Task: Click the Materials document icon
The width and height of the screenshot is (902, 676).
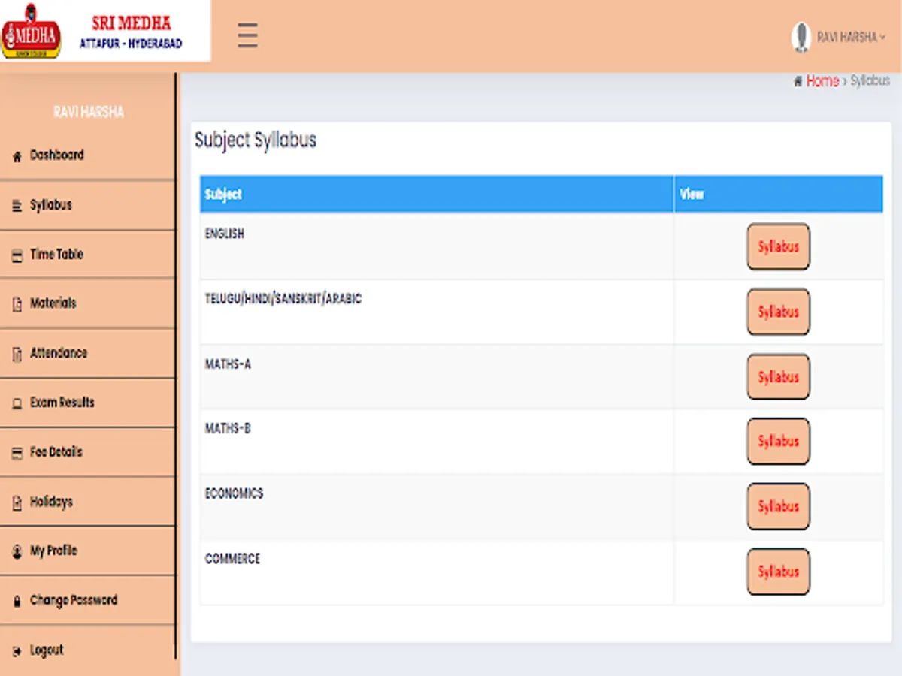Action: [17, 304]
